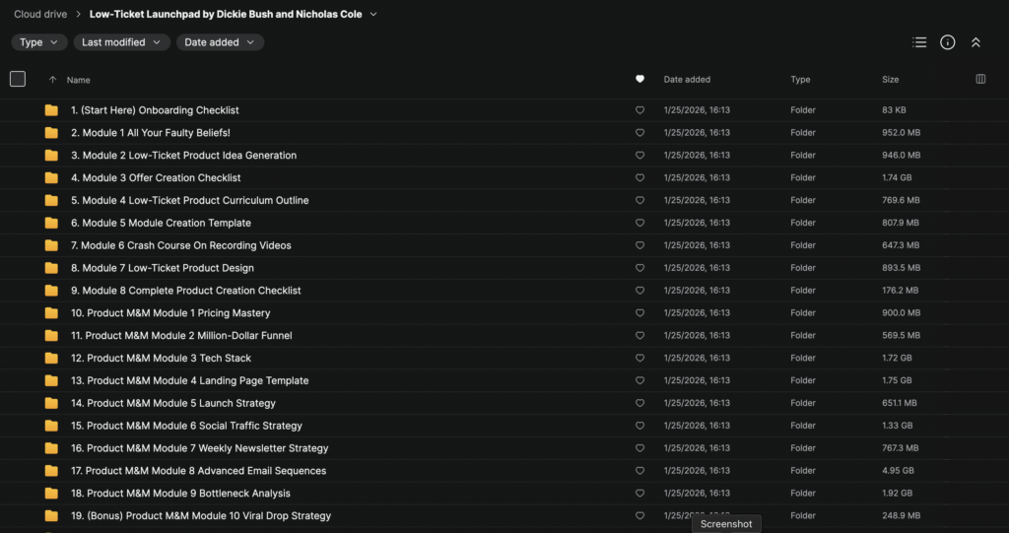Click the favorites heart column header

click(x=639, y=79)
